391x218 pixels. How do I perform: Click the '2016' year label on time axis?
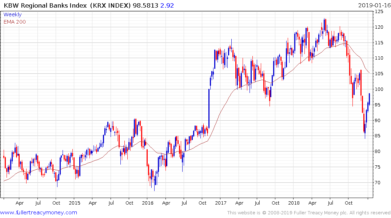pyautogui.click(x=147, y=203)
